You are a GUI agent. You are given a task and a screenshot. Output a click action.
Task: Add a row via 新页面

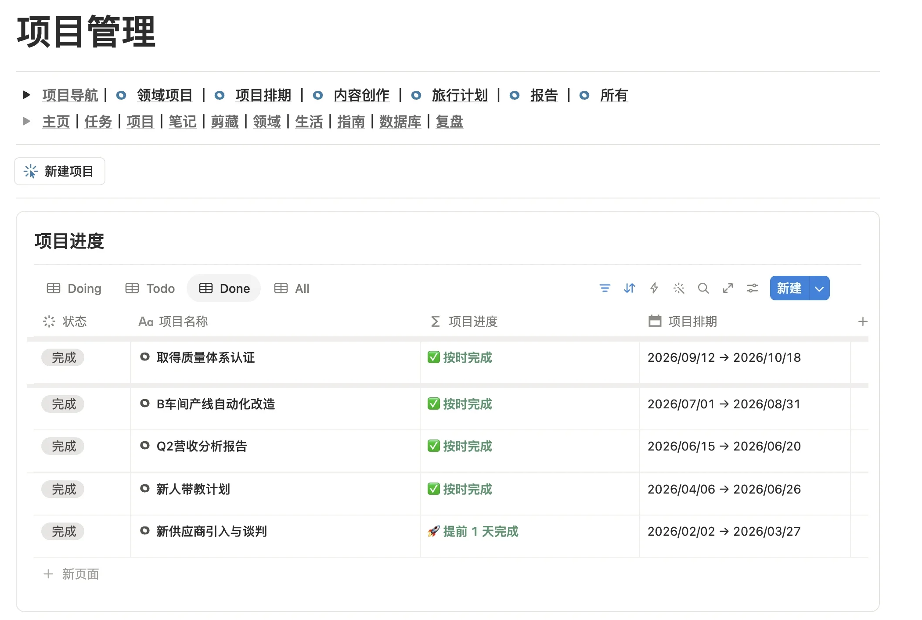click(72, 573)
